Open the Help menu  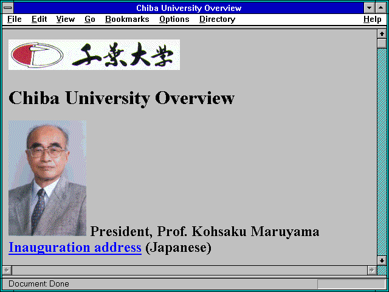[x=373, y=19]
